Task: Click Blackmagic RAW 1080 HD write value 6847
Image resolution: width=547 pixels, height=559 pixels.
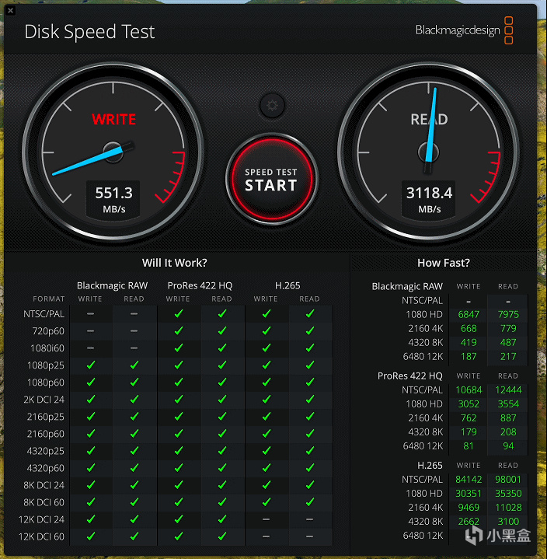Action: 469,314
